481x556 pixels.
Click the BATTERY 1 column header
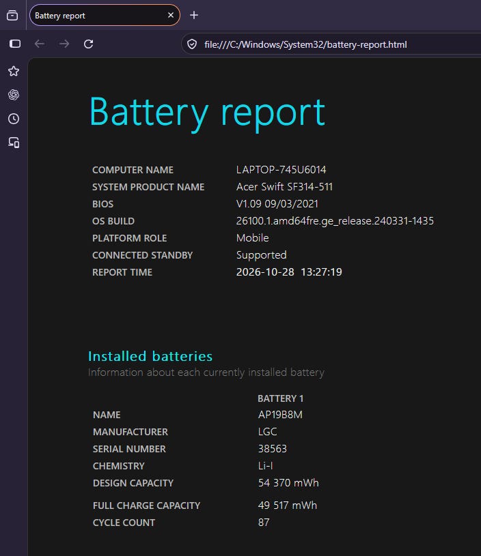click(281, 398)
